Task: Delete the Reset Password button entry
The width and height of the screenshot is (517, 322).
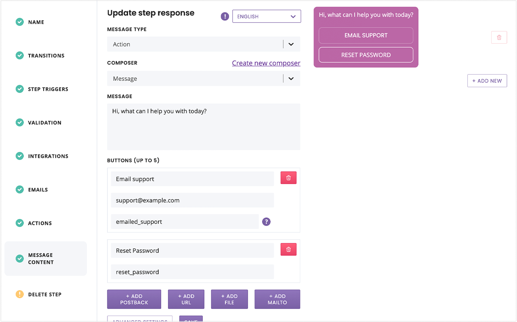Action: coord(288,249)
